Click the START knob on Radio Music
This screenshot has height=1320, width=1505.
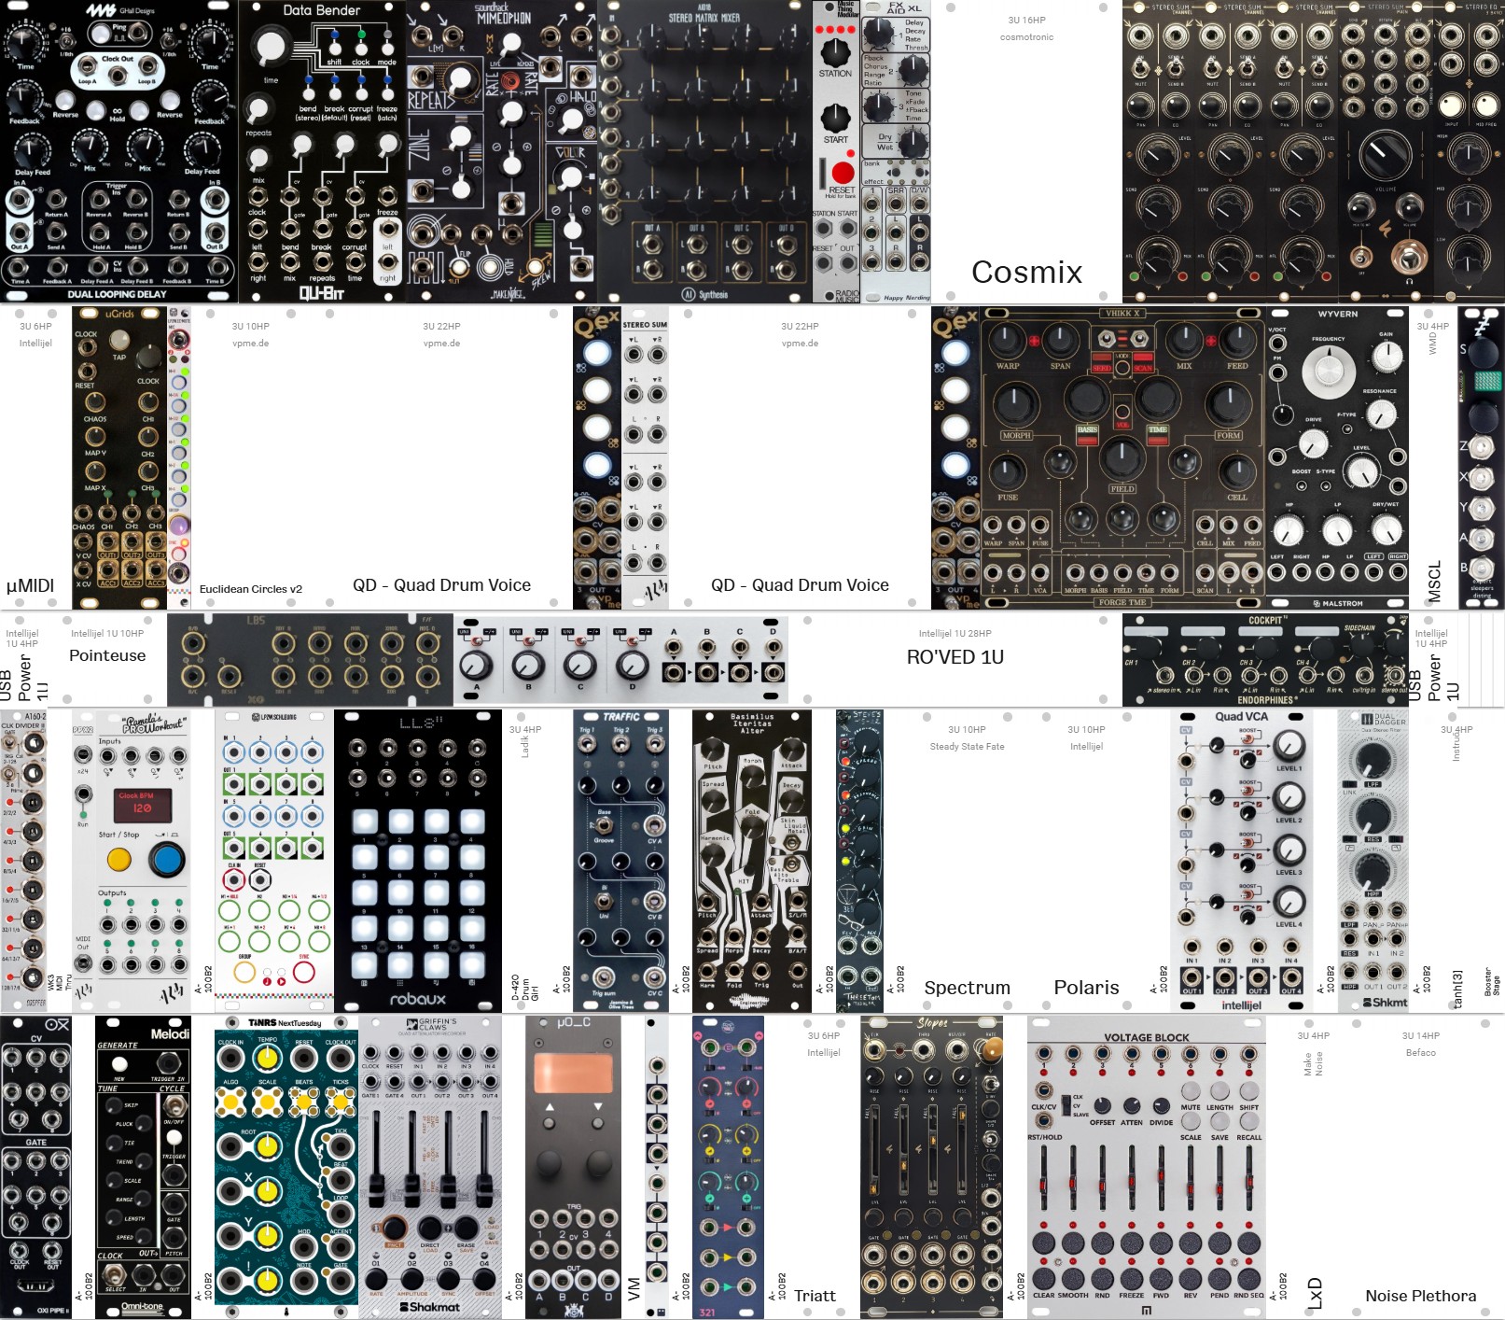click(x=835, y=118)
